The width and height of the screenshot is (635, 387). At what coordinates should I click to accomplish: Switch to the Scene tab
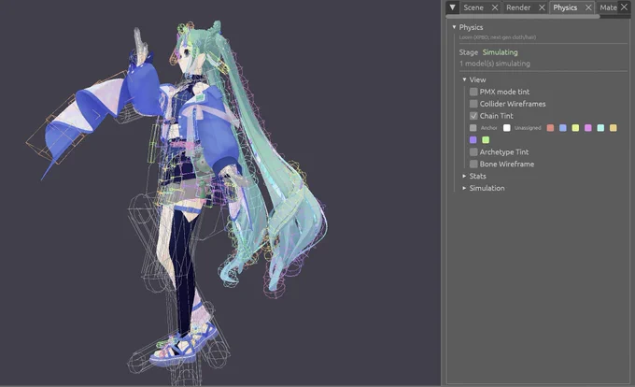tap(473, 7)
